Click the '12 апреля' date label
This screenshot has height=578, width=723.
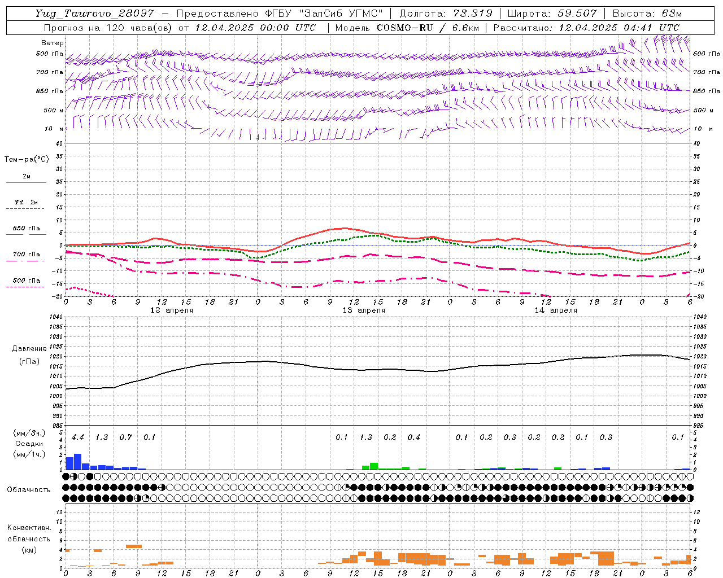[x=172, y=310]
